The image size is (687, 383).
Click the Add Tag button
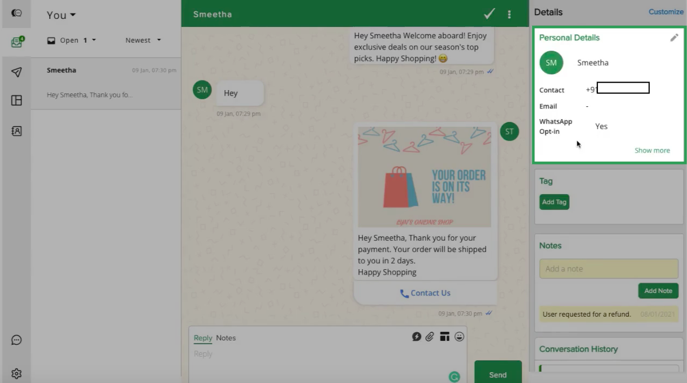click(x=554, y=202)
